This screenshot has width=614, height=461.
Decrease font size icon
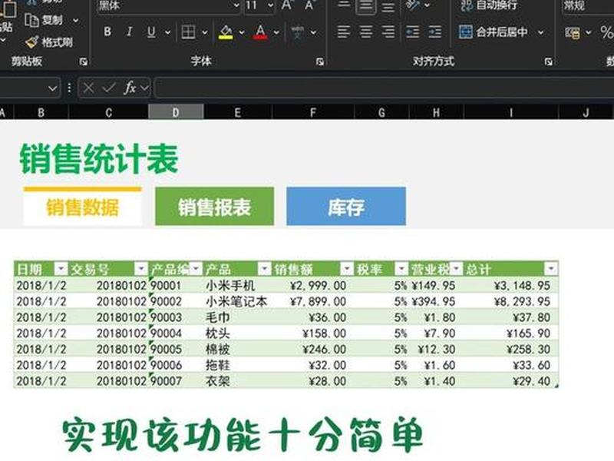point(310,5)
